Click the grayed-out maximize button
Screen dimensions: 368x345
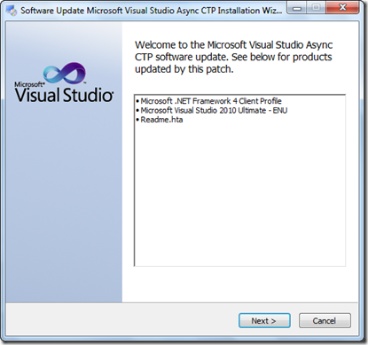(316, 8)
